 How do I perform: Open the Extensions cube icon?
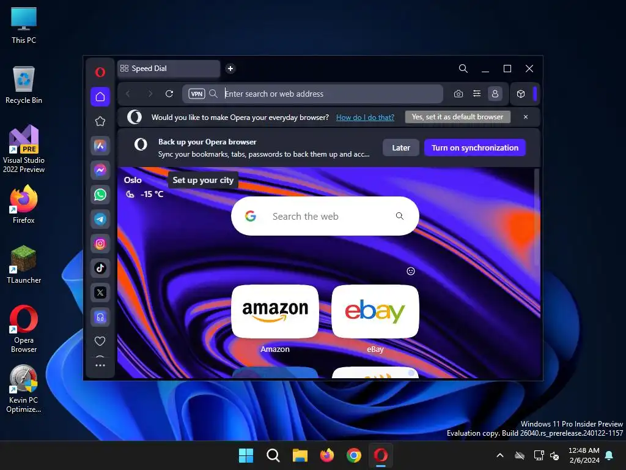521,94
